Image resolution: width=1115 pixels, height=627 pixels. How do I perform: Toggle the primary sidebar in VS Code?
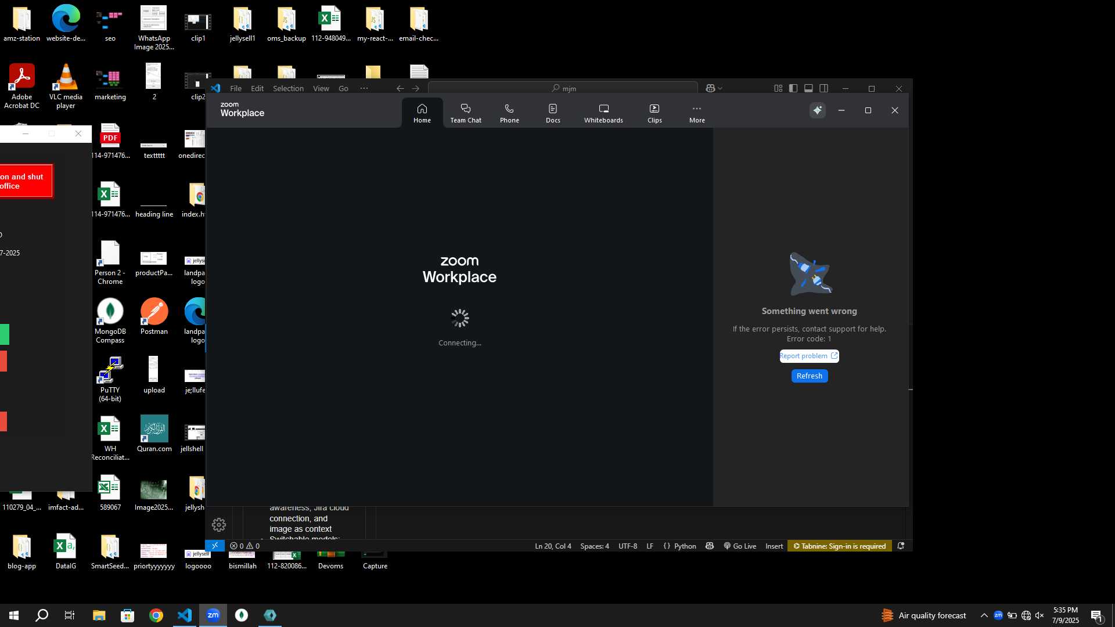pyautogui.click(x=793, y=88)
